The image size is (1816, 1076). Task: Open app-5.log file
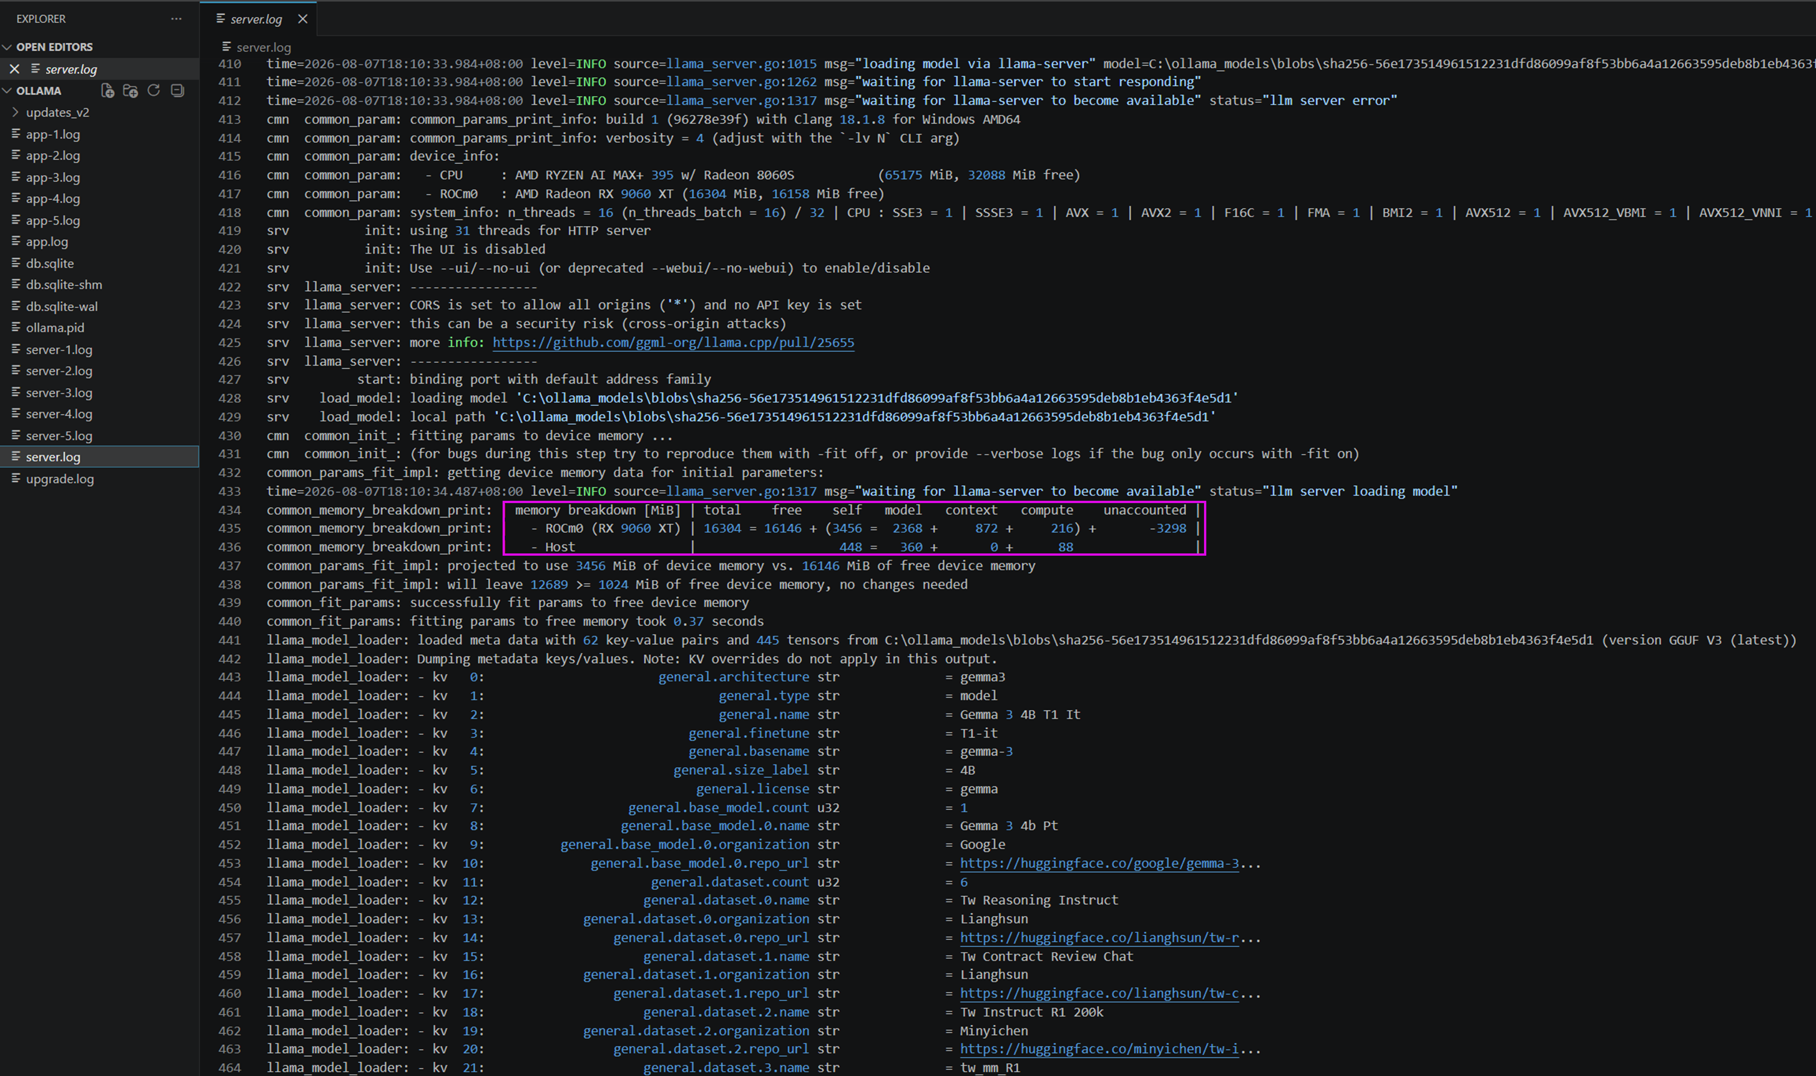53,220
